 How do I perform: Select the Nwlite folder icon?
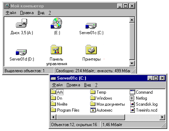click(x=54, y=104)
